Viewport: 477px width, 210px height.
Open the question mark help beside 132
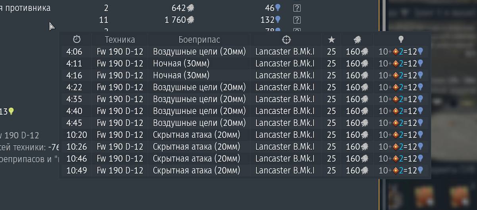point(297,20)
